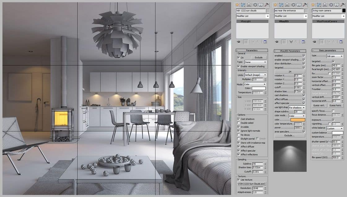Toggle Show End Result on the VRayIES stack
Viewport: 347px width, 197px height.
click(284, 42)
